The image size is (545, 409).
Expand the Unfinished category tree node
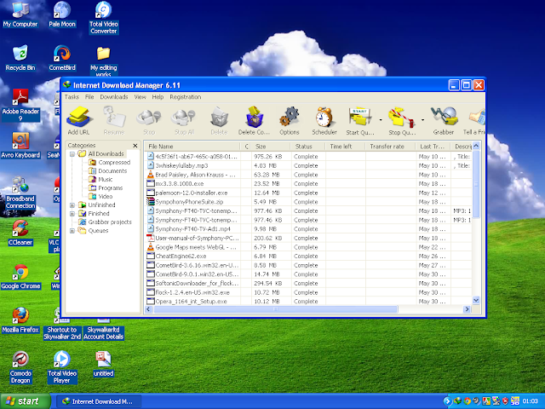(72, 205)
